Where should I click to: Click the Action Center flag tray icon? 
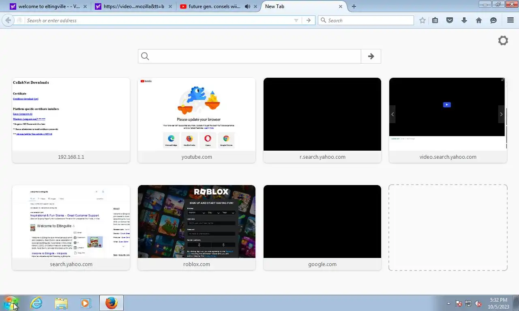459,303
